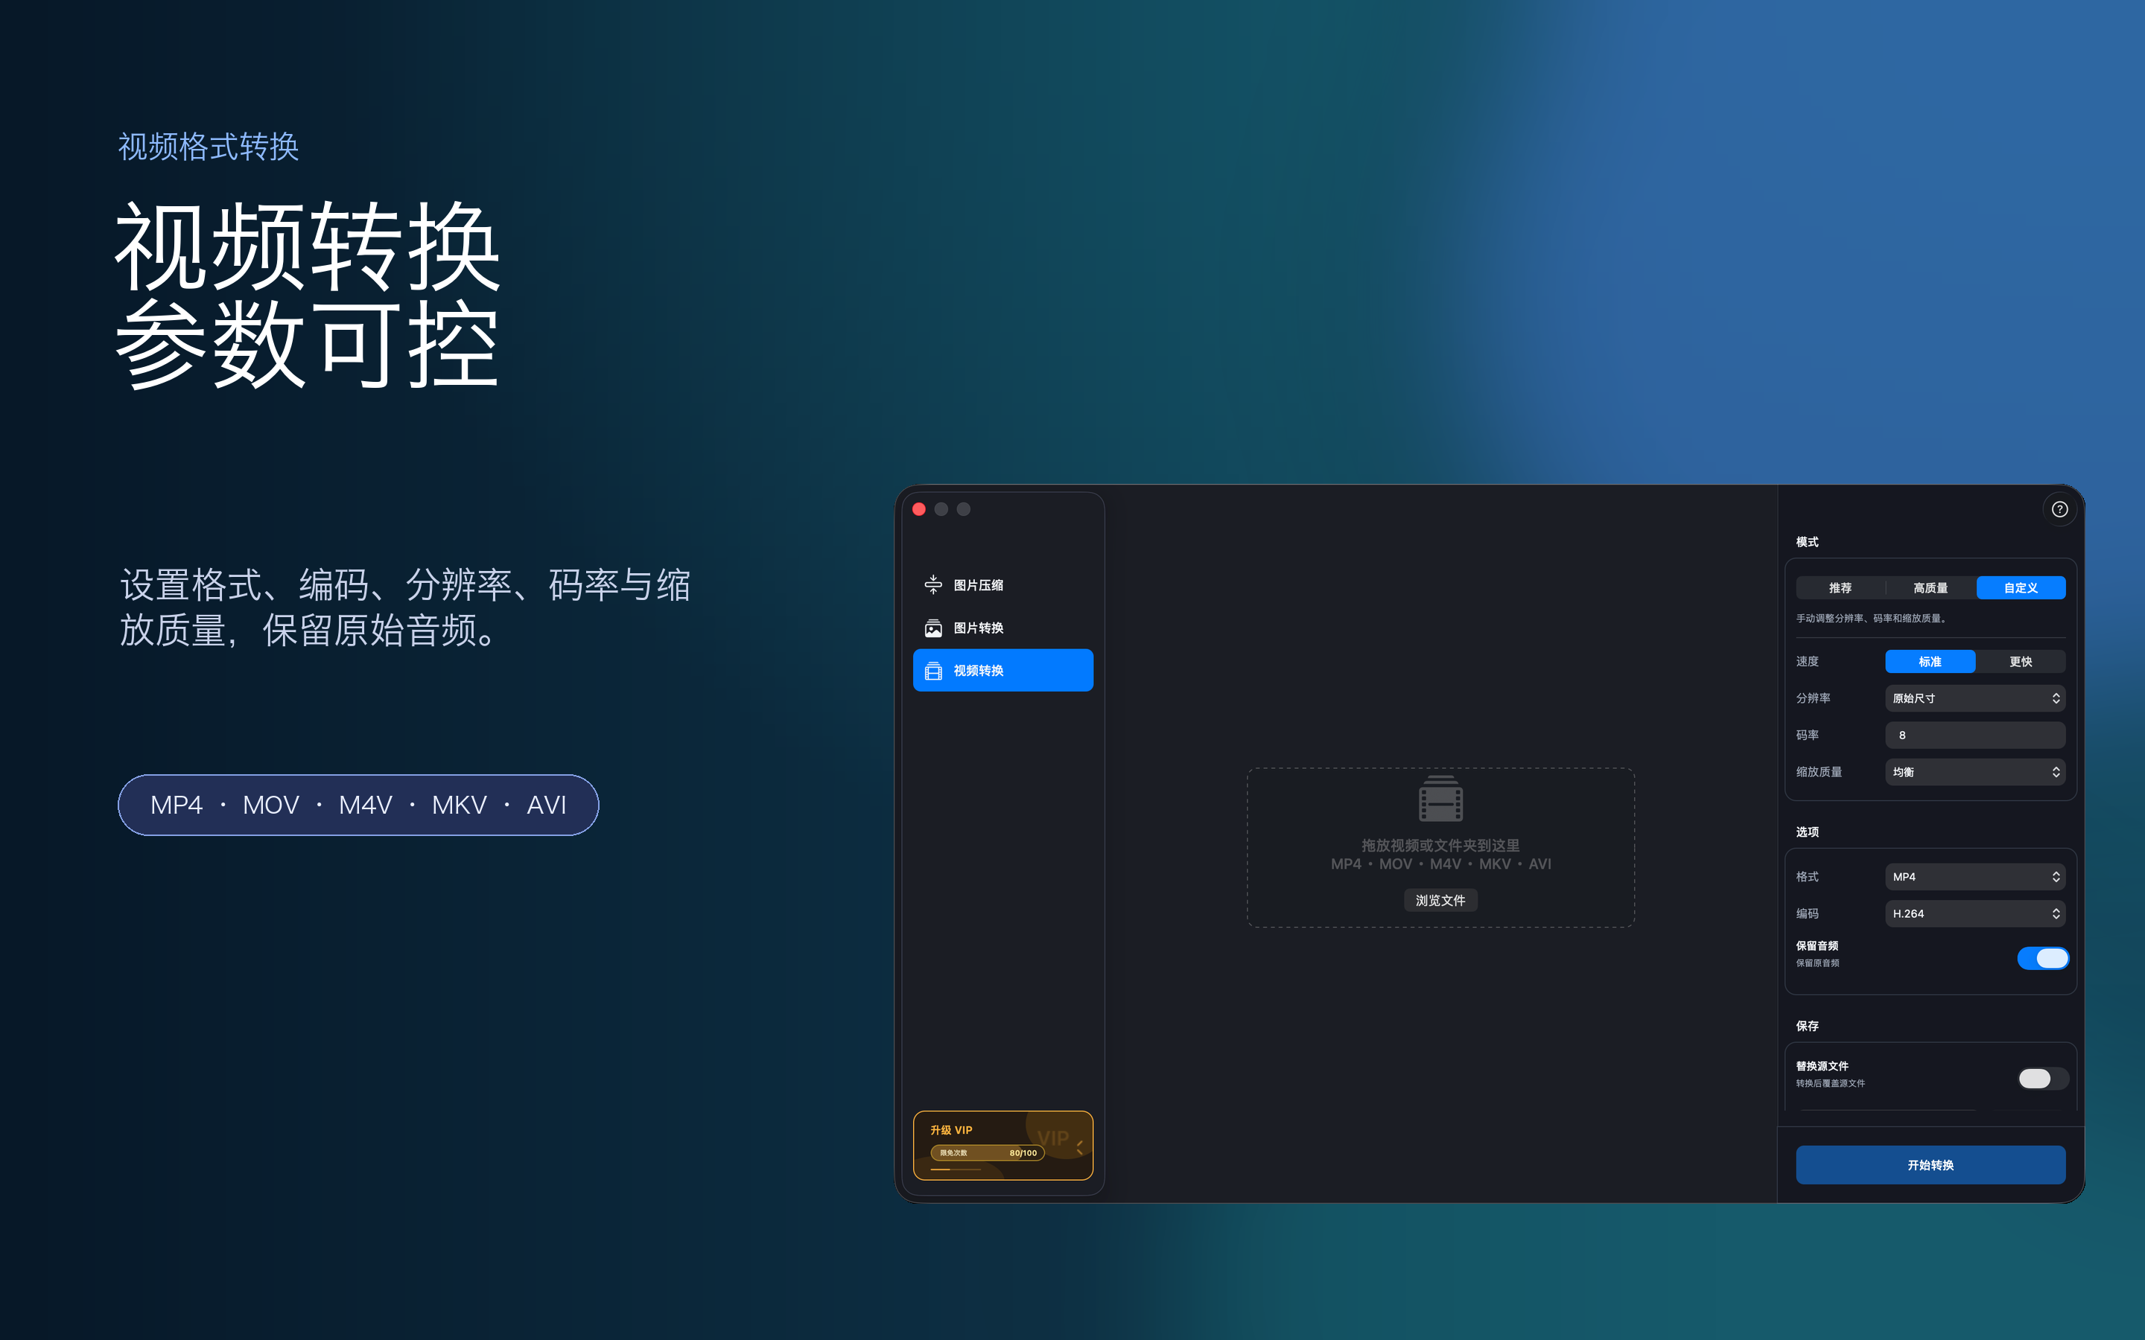Select the 视频转换 sidebar item
This screenshot has height=1340, width=2145.
point(1002,670)
